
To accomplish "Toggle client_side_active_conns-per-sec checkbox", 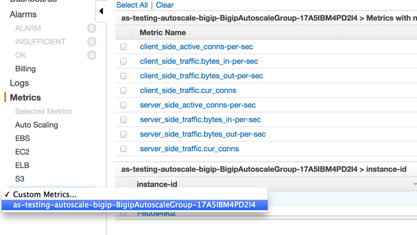I will pyautogui.click(x=123, y=47).
